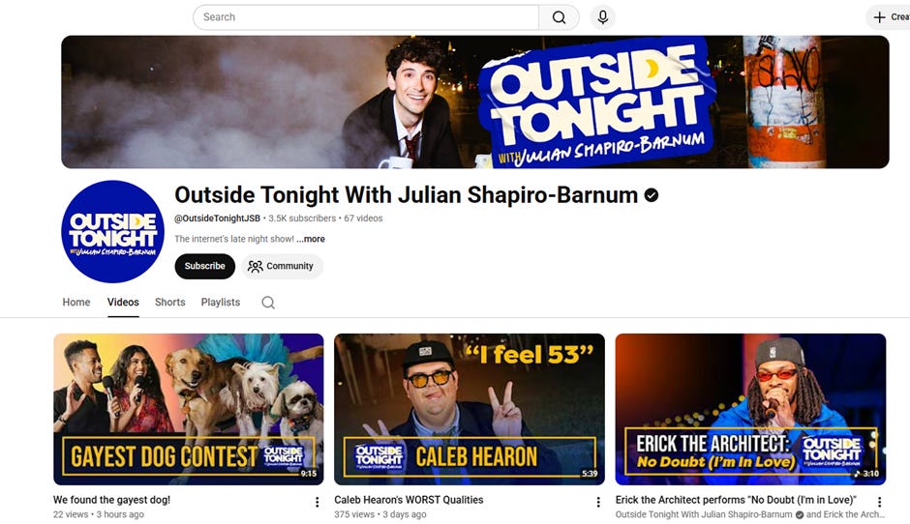Go to the Playlists tab
Screen dimensions: 910x524
tap(221, 302)
